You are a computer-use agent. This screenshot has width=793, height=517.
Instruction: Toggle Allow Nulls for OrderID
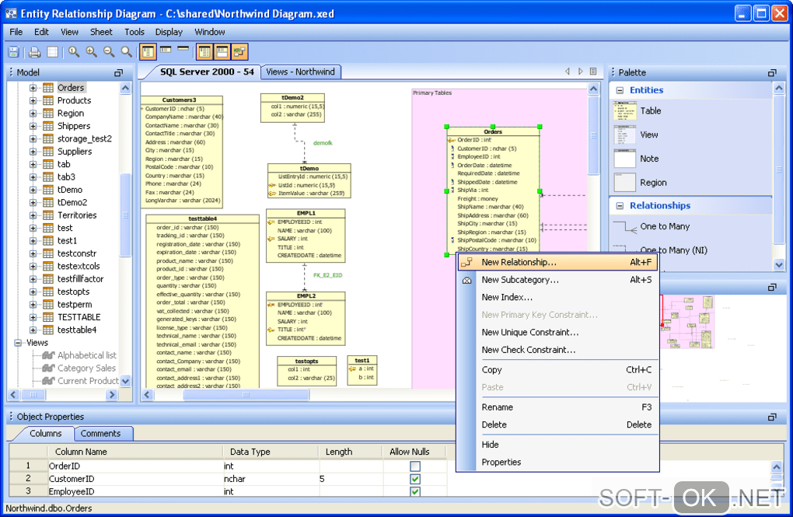[415, 466]
